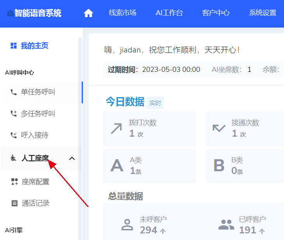Click the 294 unreached customers value
The width and height of the screenshot is (284, 240).
pyautogui.click(x=148, y=230)
